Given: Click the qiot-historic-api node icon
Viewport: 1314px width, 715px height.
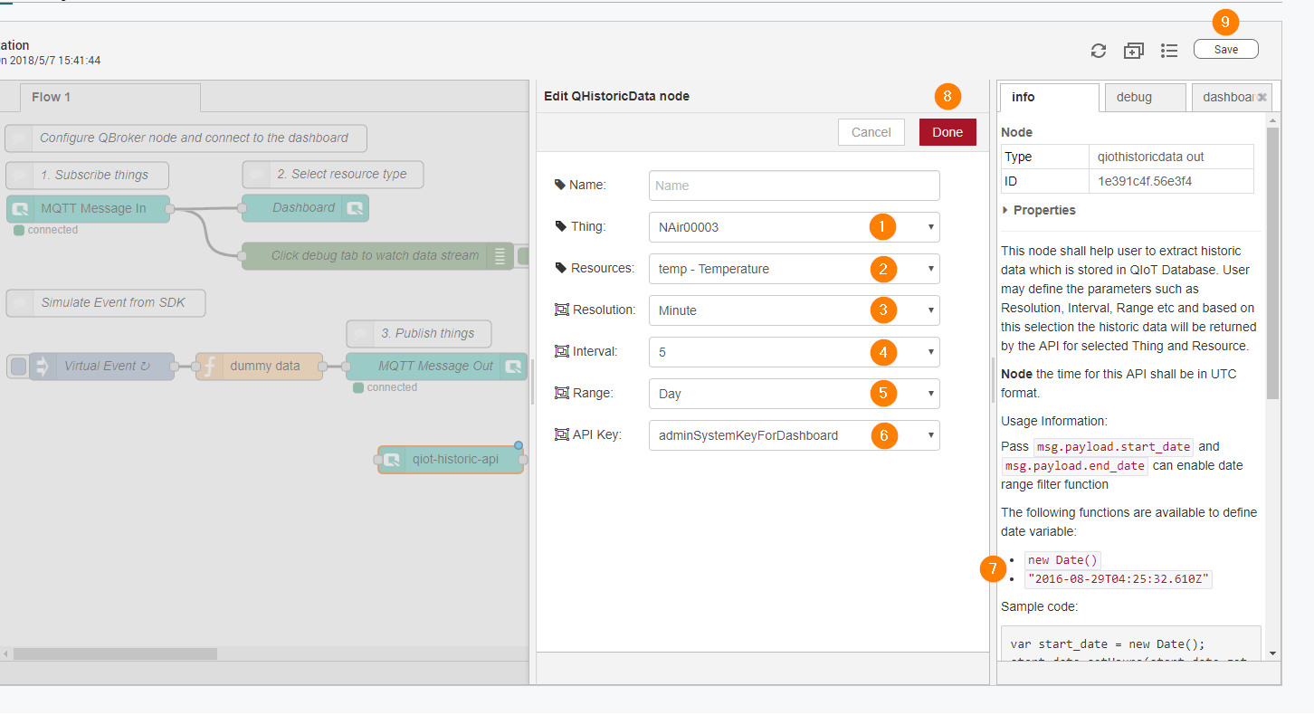Looking at the screenshot, I should pyautogui.click(x=392, y=460).
